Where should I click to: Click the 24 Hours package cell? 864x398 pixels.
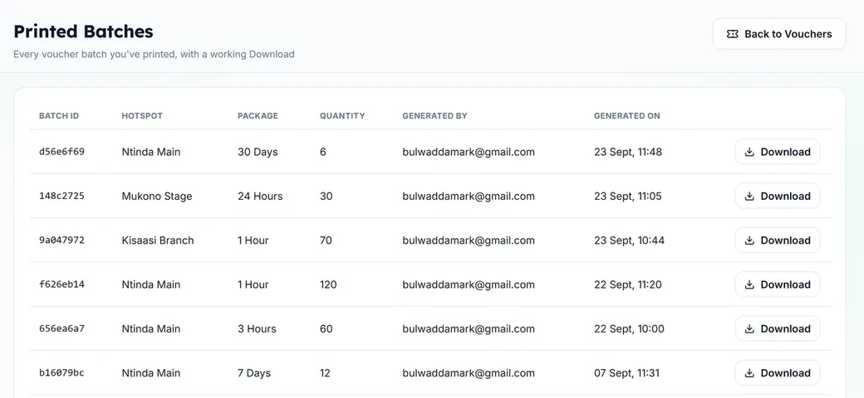(x=260, y=197)
